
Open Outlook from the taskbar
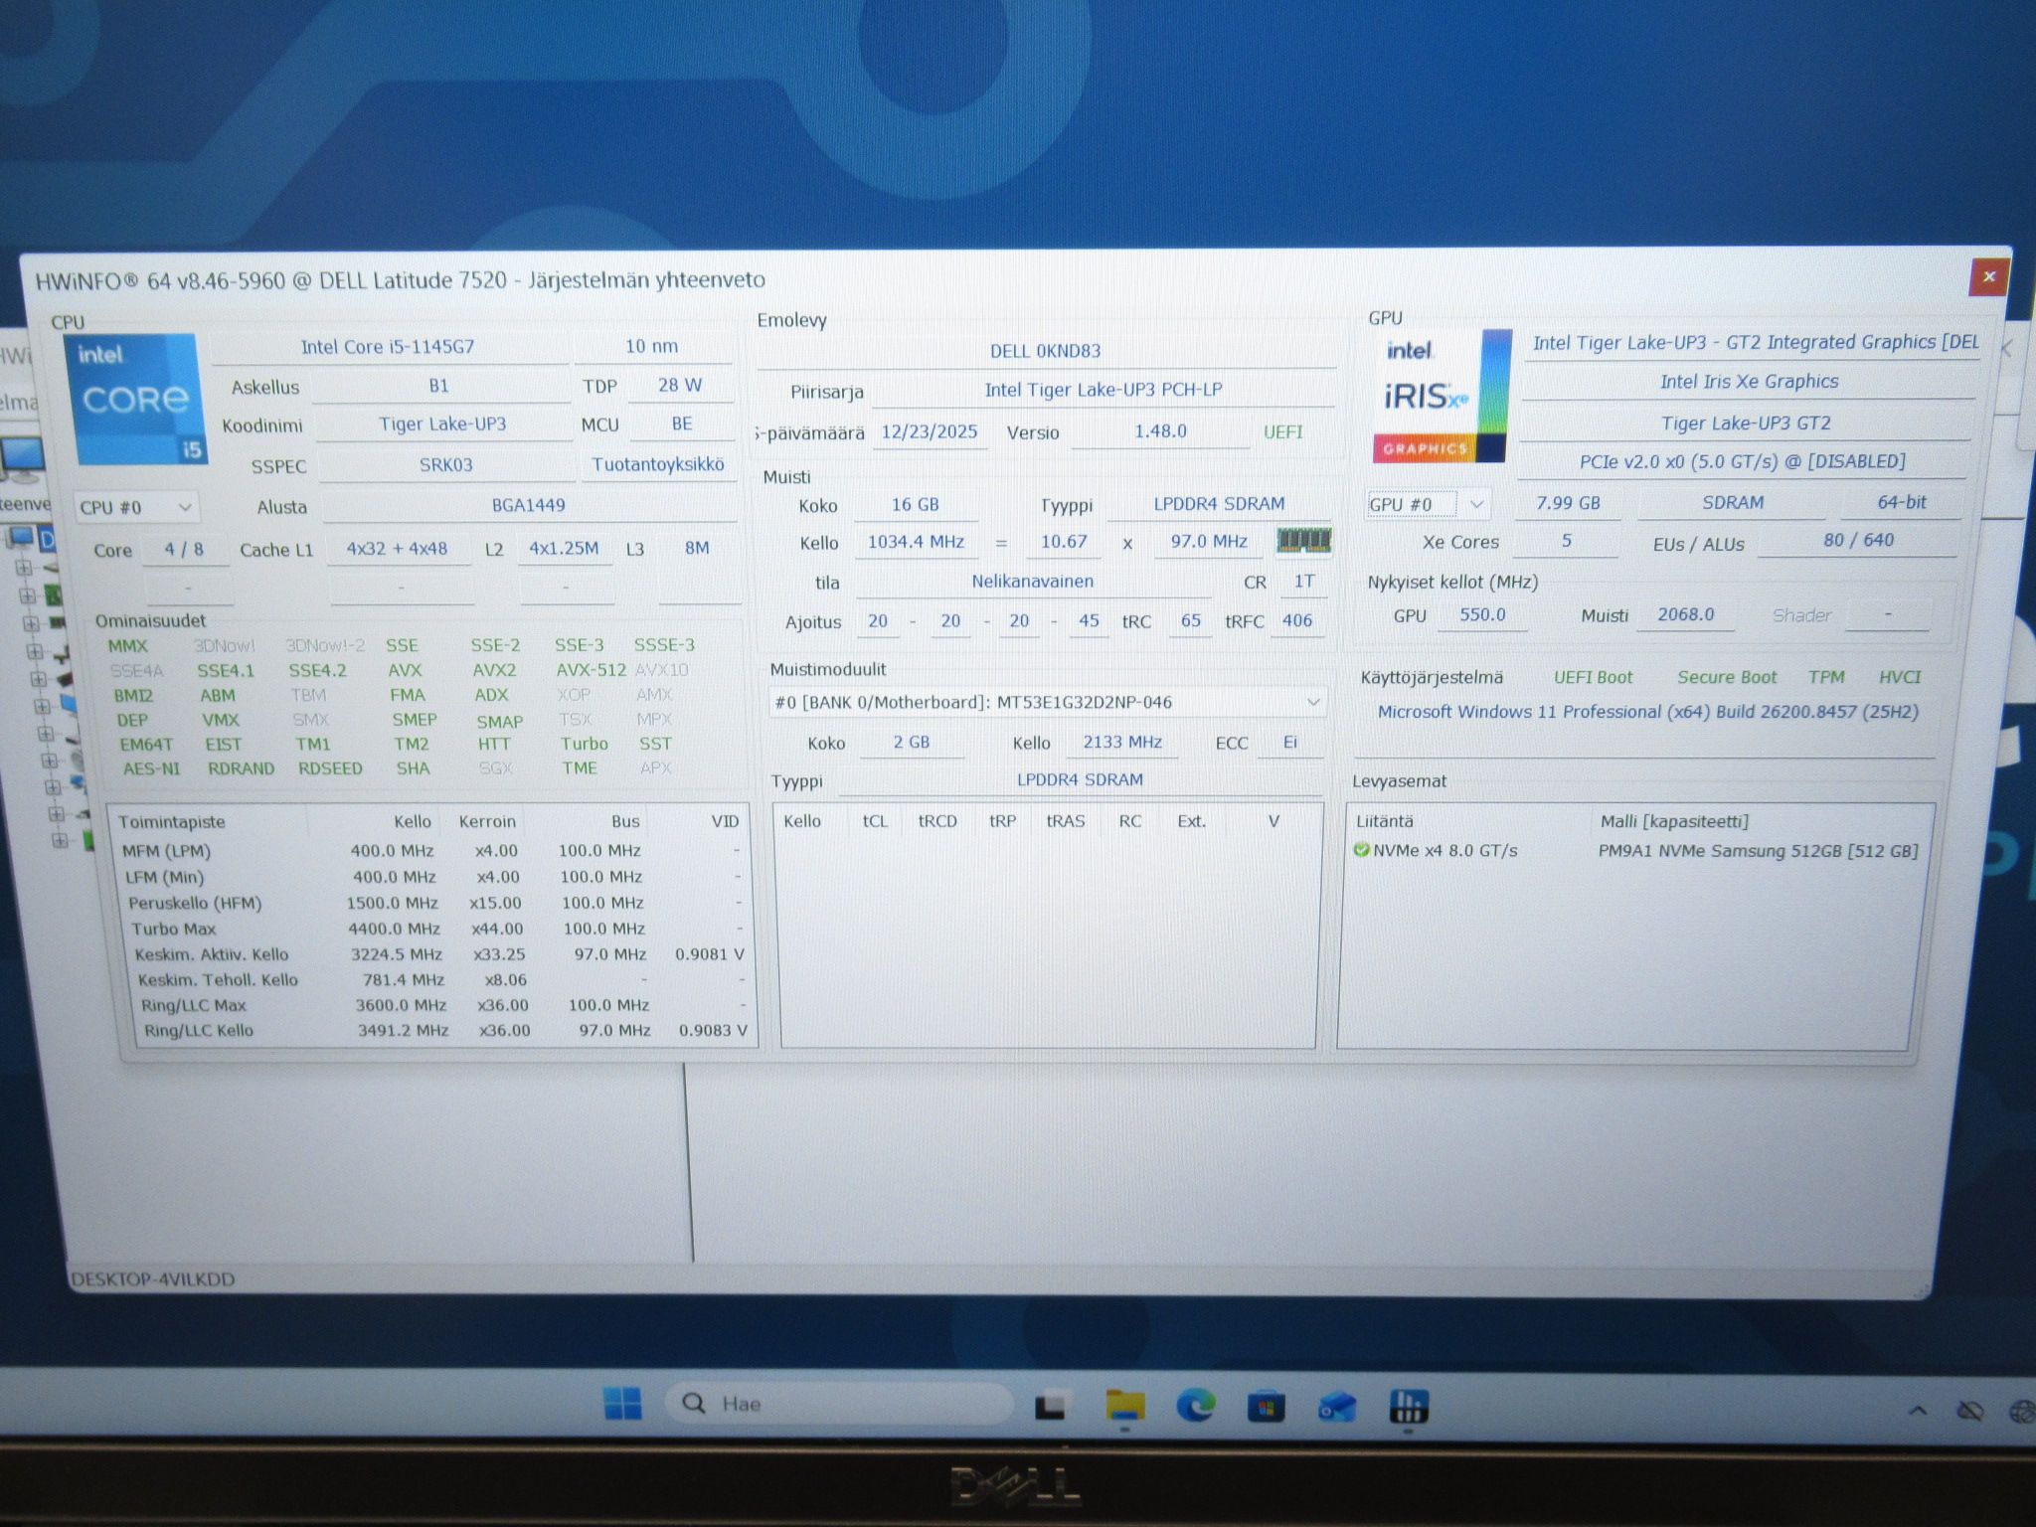click(1337, 1407)
